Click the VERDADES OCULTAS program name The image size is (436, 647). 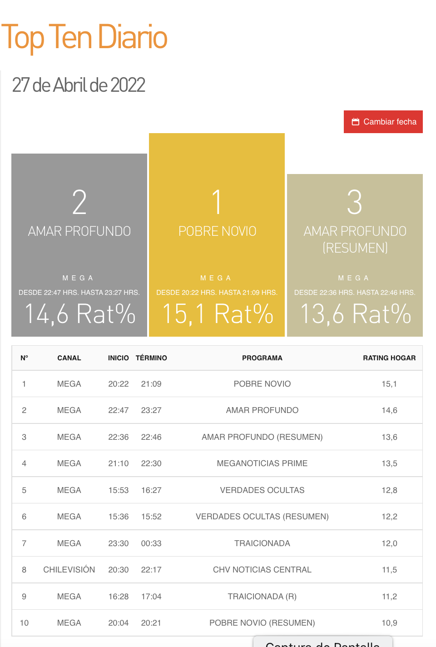tap(262, 490)
